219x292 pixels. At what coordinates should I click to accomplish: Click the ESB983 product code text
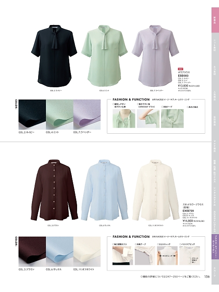coord(183,76)
